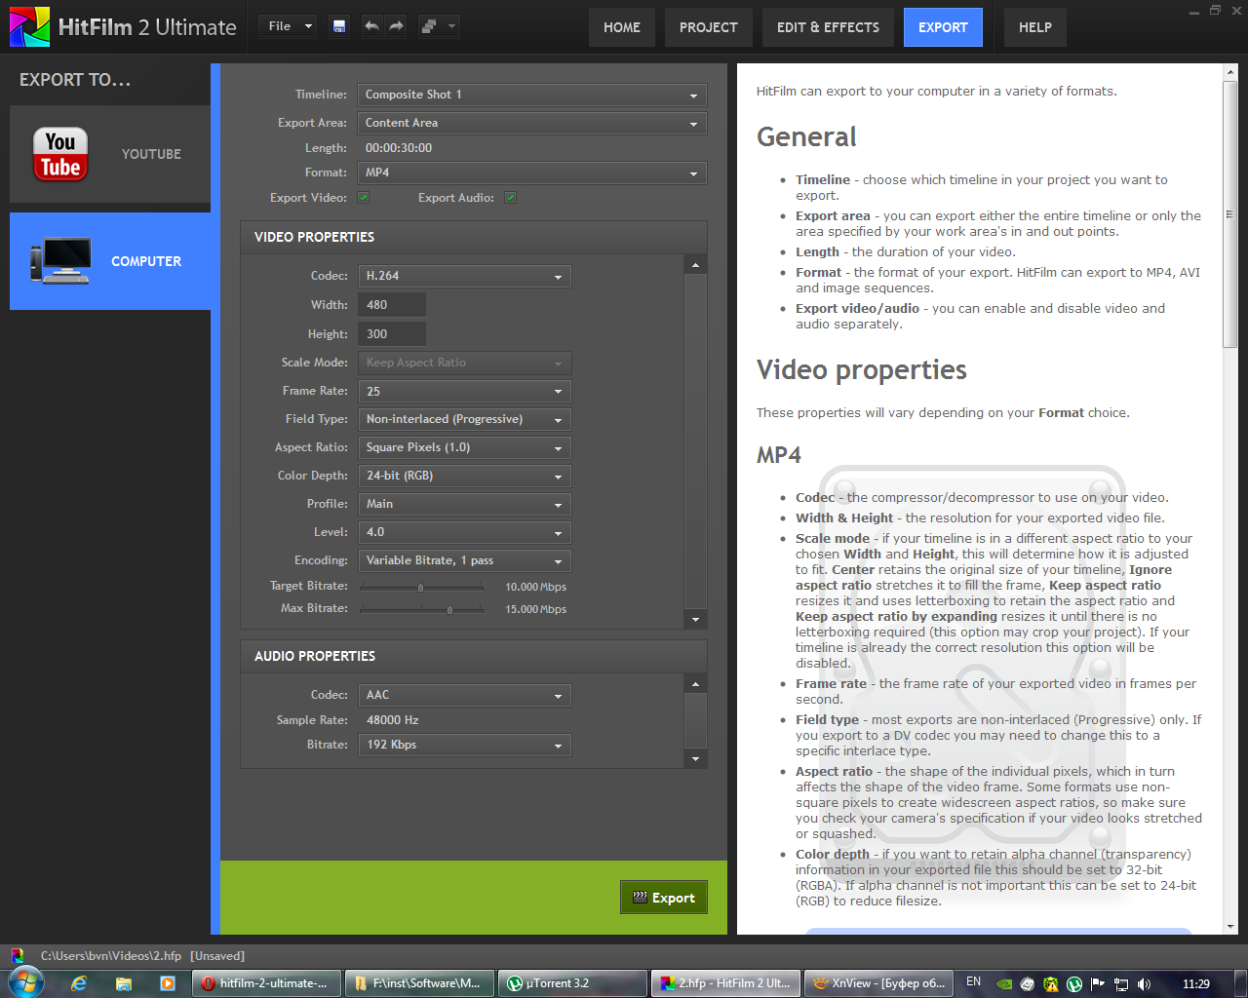Expand the Format MP4 dropdown

[x=530, y=173]
